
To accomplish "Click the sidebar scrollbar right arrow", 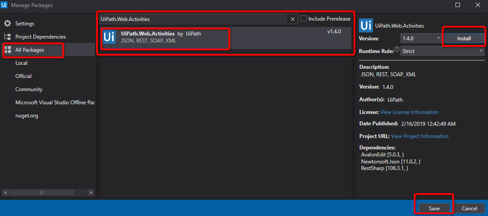I will click(91, 193).
